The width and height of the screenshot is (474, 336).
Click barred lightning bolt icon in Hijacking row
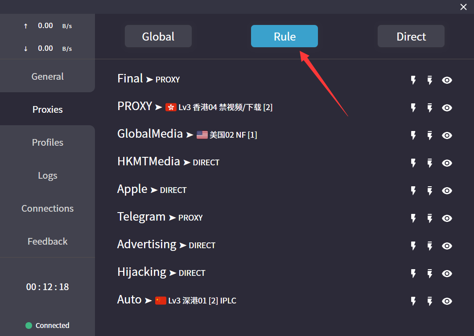click(430, 274)
